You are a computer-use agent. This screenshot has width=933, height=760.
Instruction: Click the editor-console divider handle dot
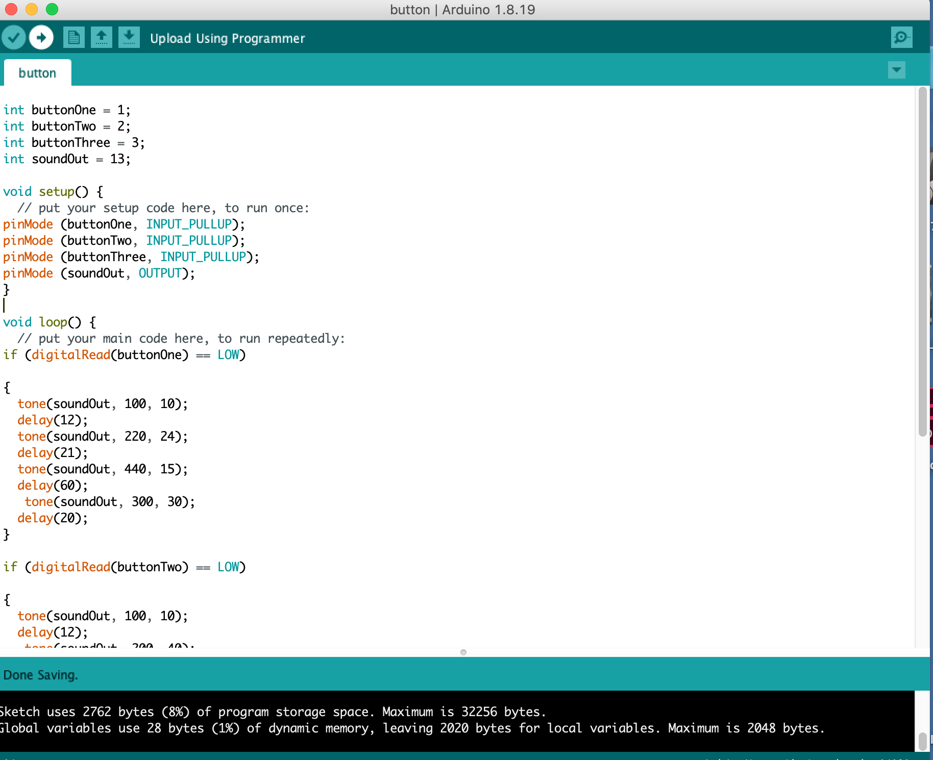pos(463,652)
